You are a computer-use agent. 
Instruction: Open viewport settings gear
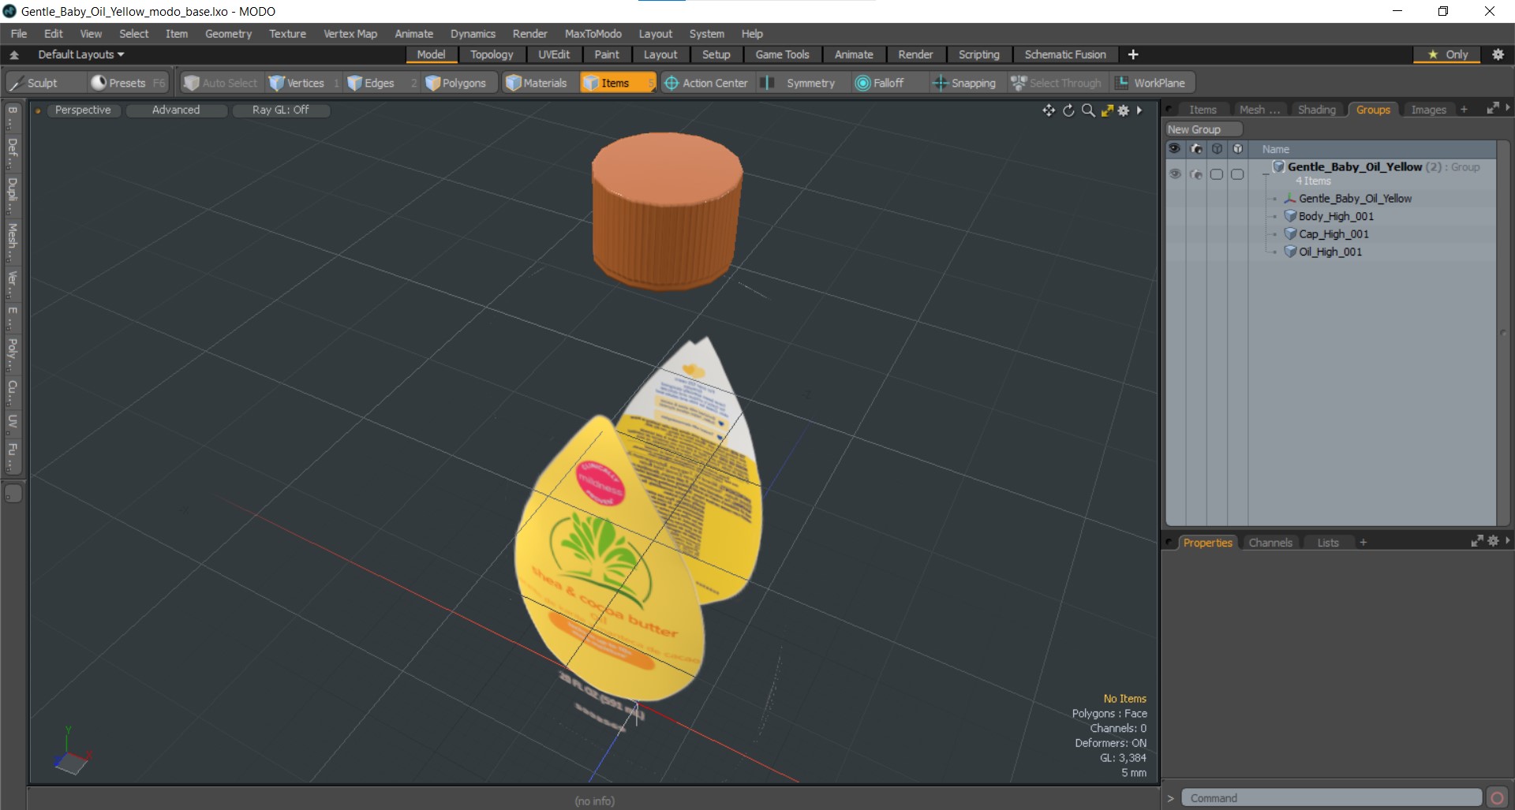click(x=1124, y=110)
